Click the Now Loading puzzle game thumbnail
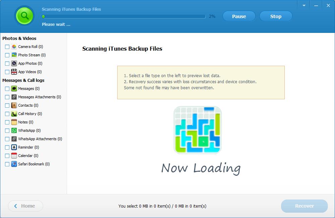The width and height of the screenshot is (335, 218). [198, 130]
